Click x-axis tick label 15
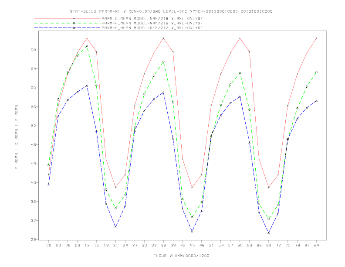This screenshot has width=345, height=267. 96,245
